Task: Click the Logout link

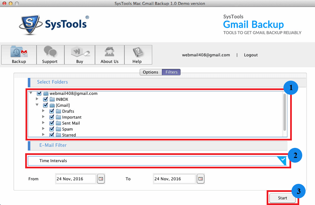Action: 251,55
